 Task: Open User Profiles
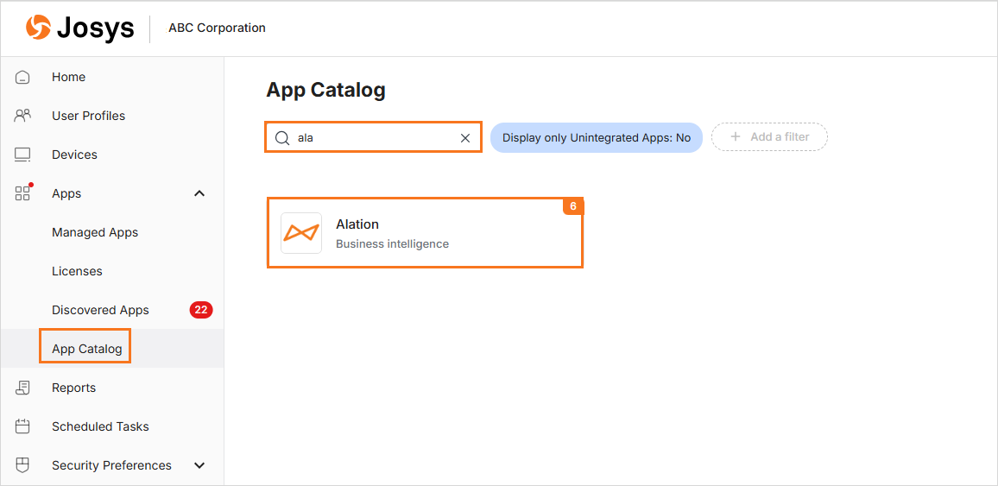click(x=88, y=116)
